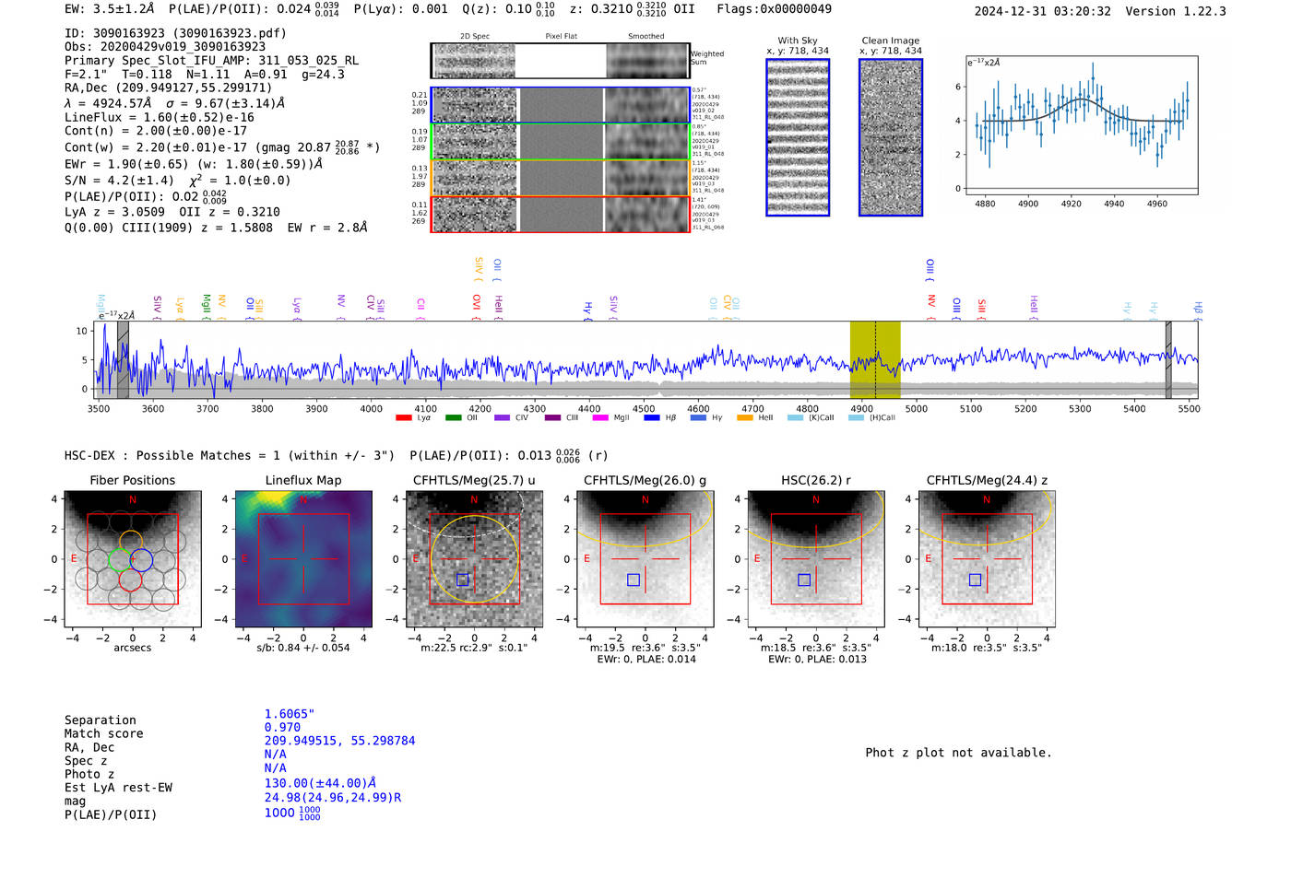Click the Weighted Sum 2D spectrum strip

[560, 61]
